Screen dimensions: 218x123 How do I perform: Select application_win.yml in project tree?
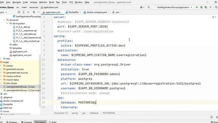pyautogui.click(x=22, y=55)
